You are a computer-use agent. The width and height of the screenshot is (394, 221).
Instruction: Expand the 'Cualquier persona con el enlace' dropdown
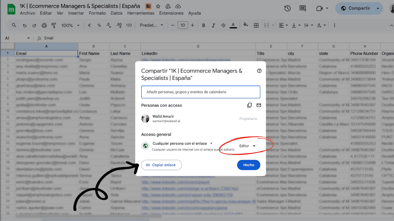coord(211,143)
